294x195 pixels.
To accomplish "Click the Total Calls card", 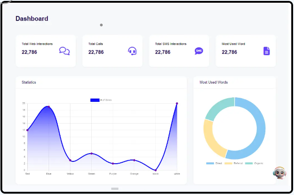I will [x=112, y=51].
